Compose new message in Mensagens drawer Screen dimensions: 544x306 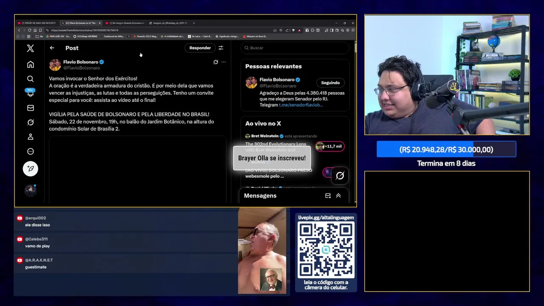pyautogui.click(x=328, y=196)
